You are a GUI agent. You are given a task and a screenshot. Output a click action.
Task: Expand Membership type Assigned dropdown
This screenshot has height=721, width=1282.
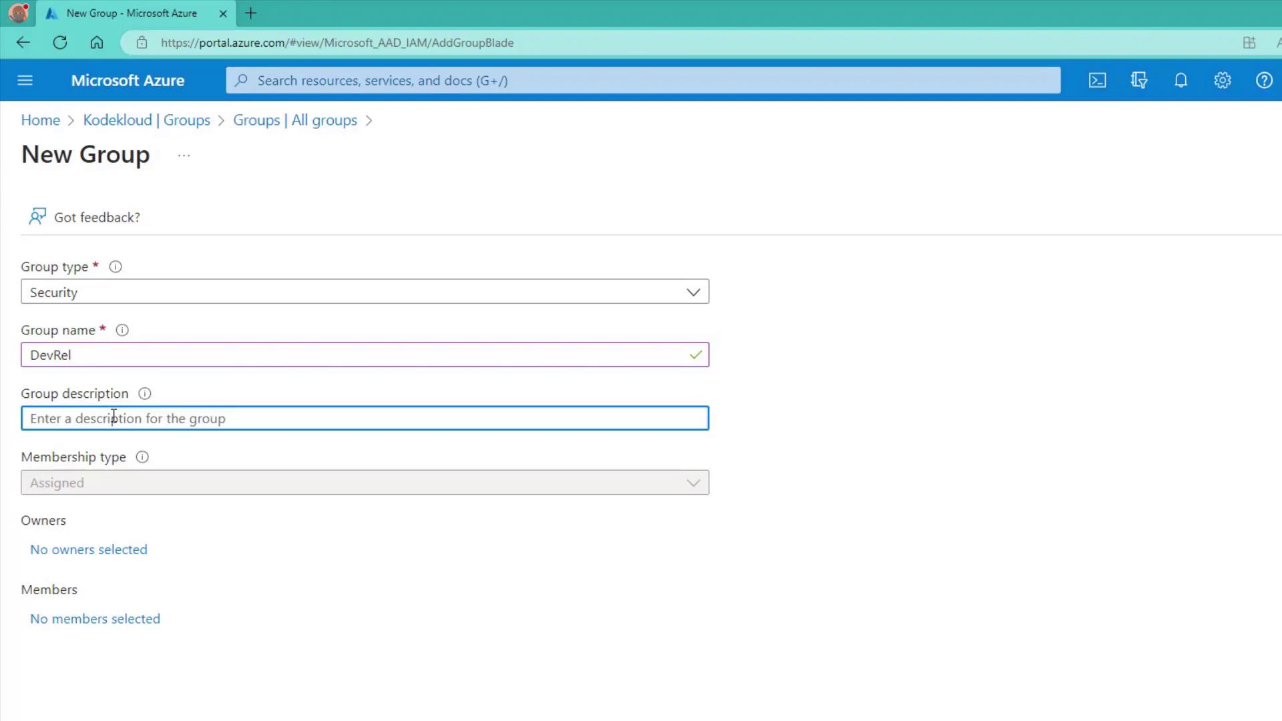[x=365, y=483]
